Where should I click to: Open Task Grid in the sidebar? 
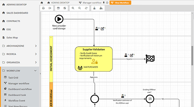[13, 78]
